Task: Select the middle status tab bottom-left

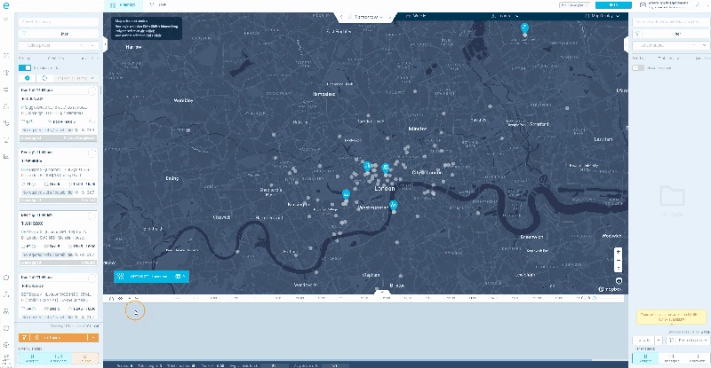Action: point(59,358)
